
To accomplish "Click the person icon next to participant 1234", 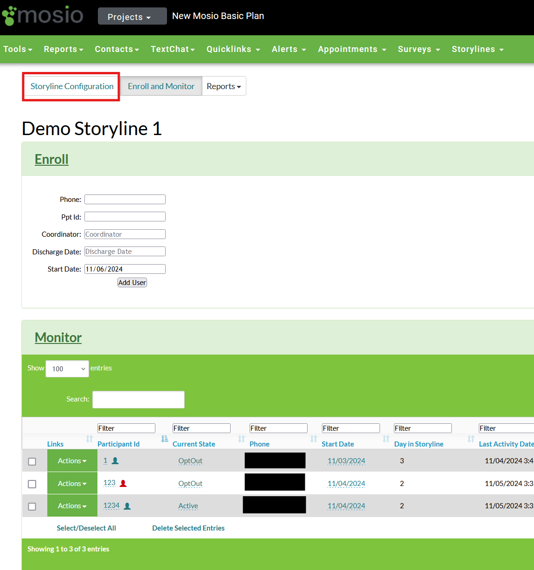I will pos(127,506).
